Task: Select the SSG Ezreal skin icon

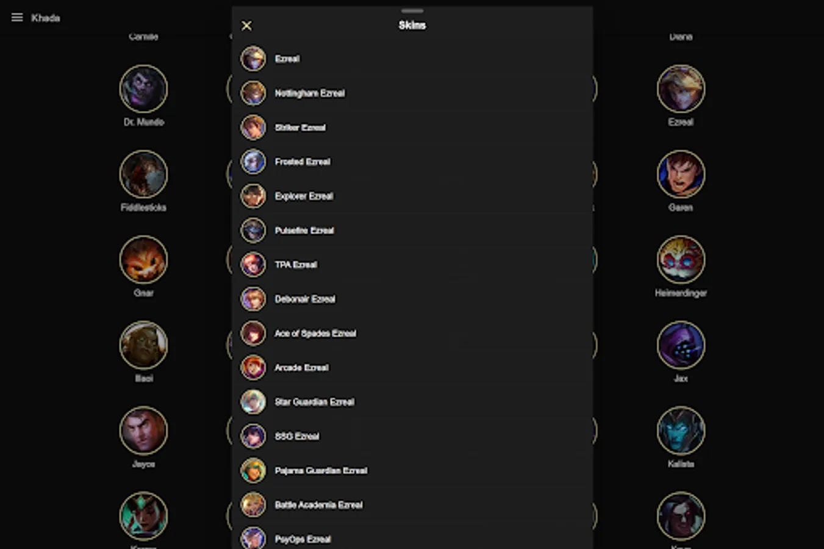Action: click(x=253, y=436)
